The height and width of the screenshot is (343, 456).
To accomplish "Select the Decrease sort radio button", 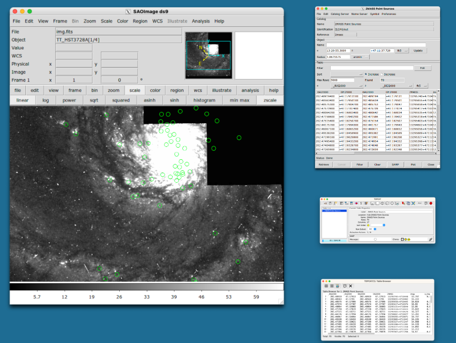I will 382,74.
